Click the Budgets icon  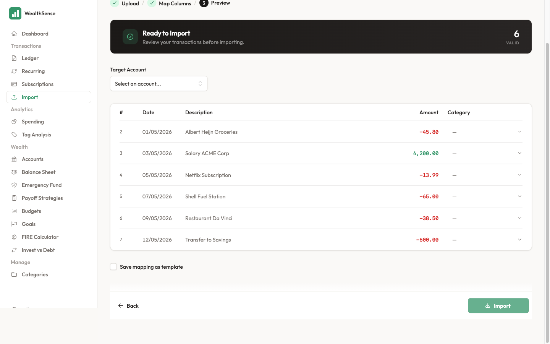tap(14, 211)
